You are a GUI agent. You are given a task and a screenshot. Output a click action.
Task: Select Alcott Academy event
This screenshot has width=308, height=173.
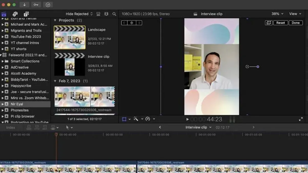click(23, 74)
